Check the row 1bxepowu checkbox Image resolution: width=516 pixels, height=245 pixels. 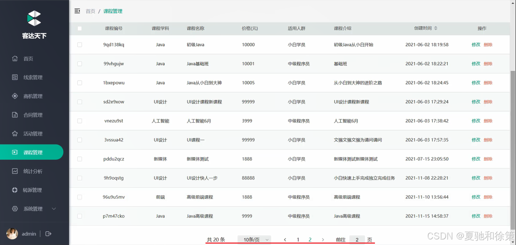79,83
